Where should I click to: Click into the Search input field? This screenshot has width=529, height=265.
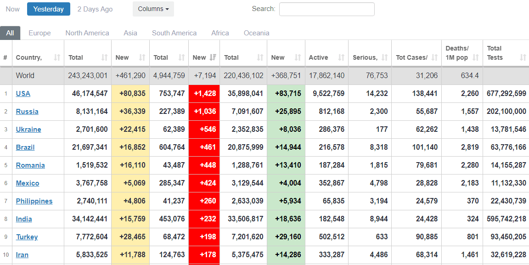[x=326, y=9]
